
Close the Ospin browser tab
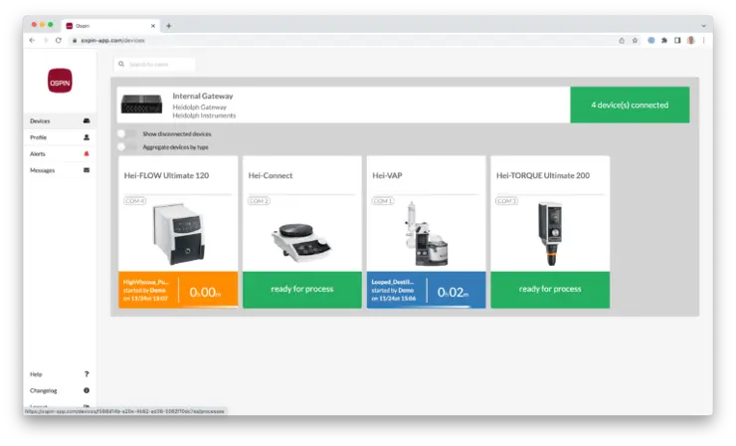pos(153,26)
